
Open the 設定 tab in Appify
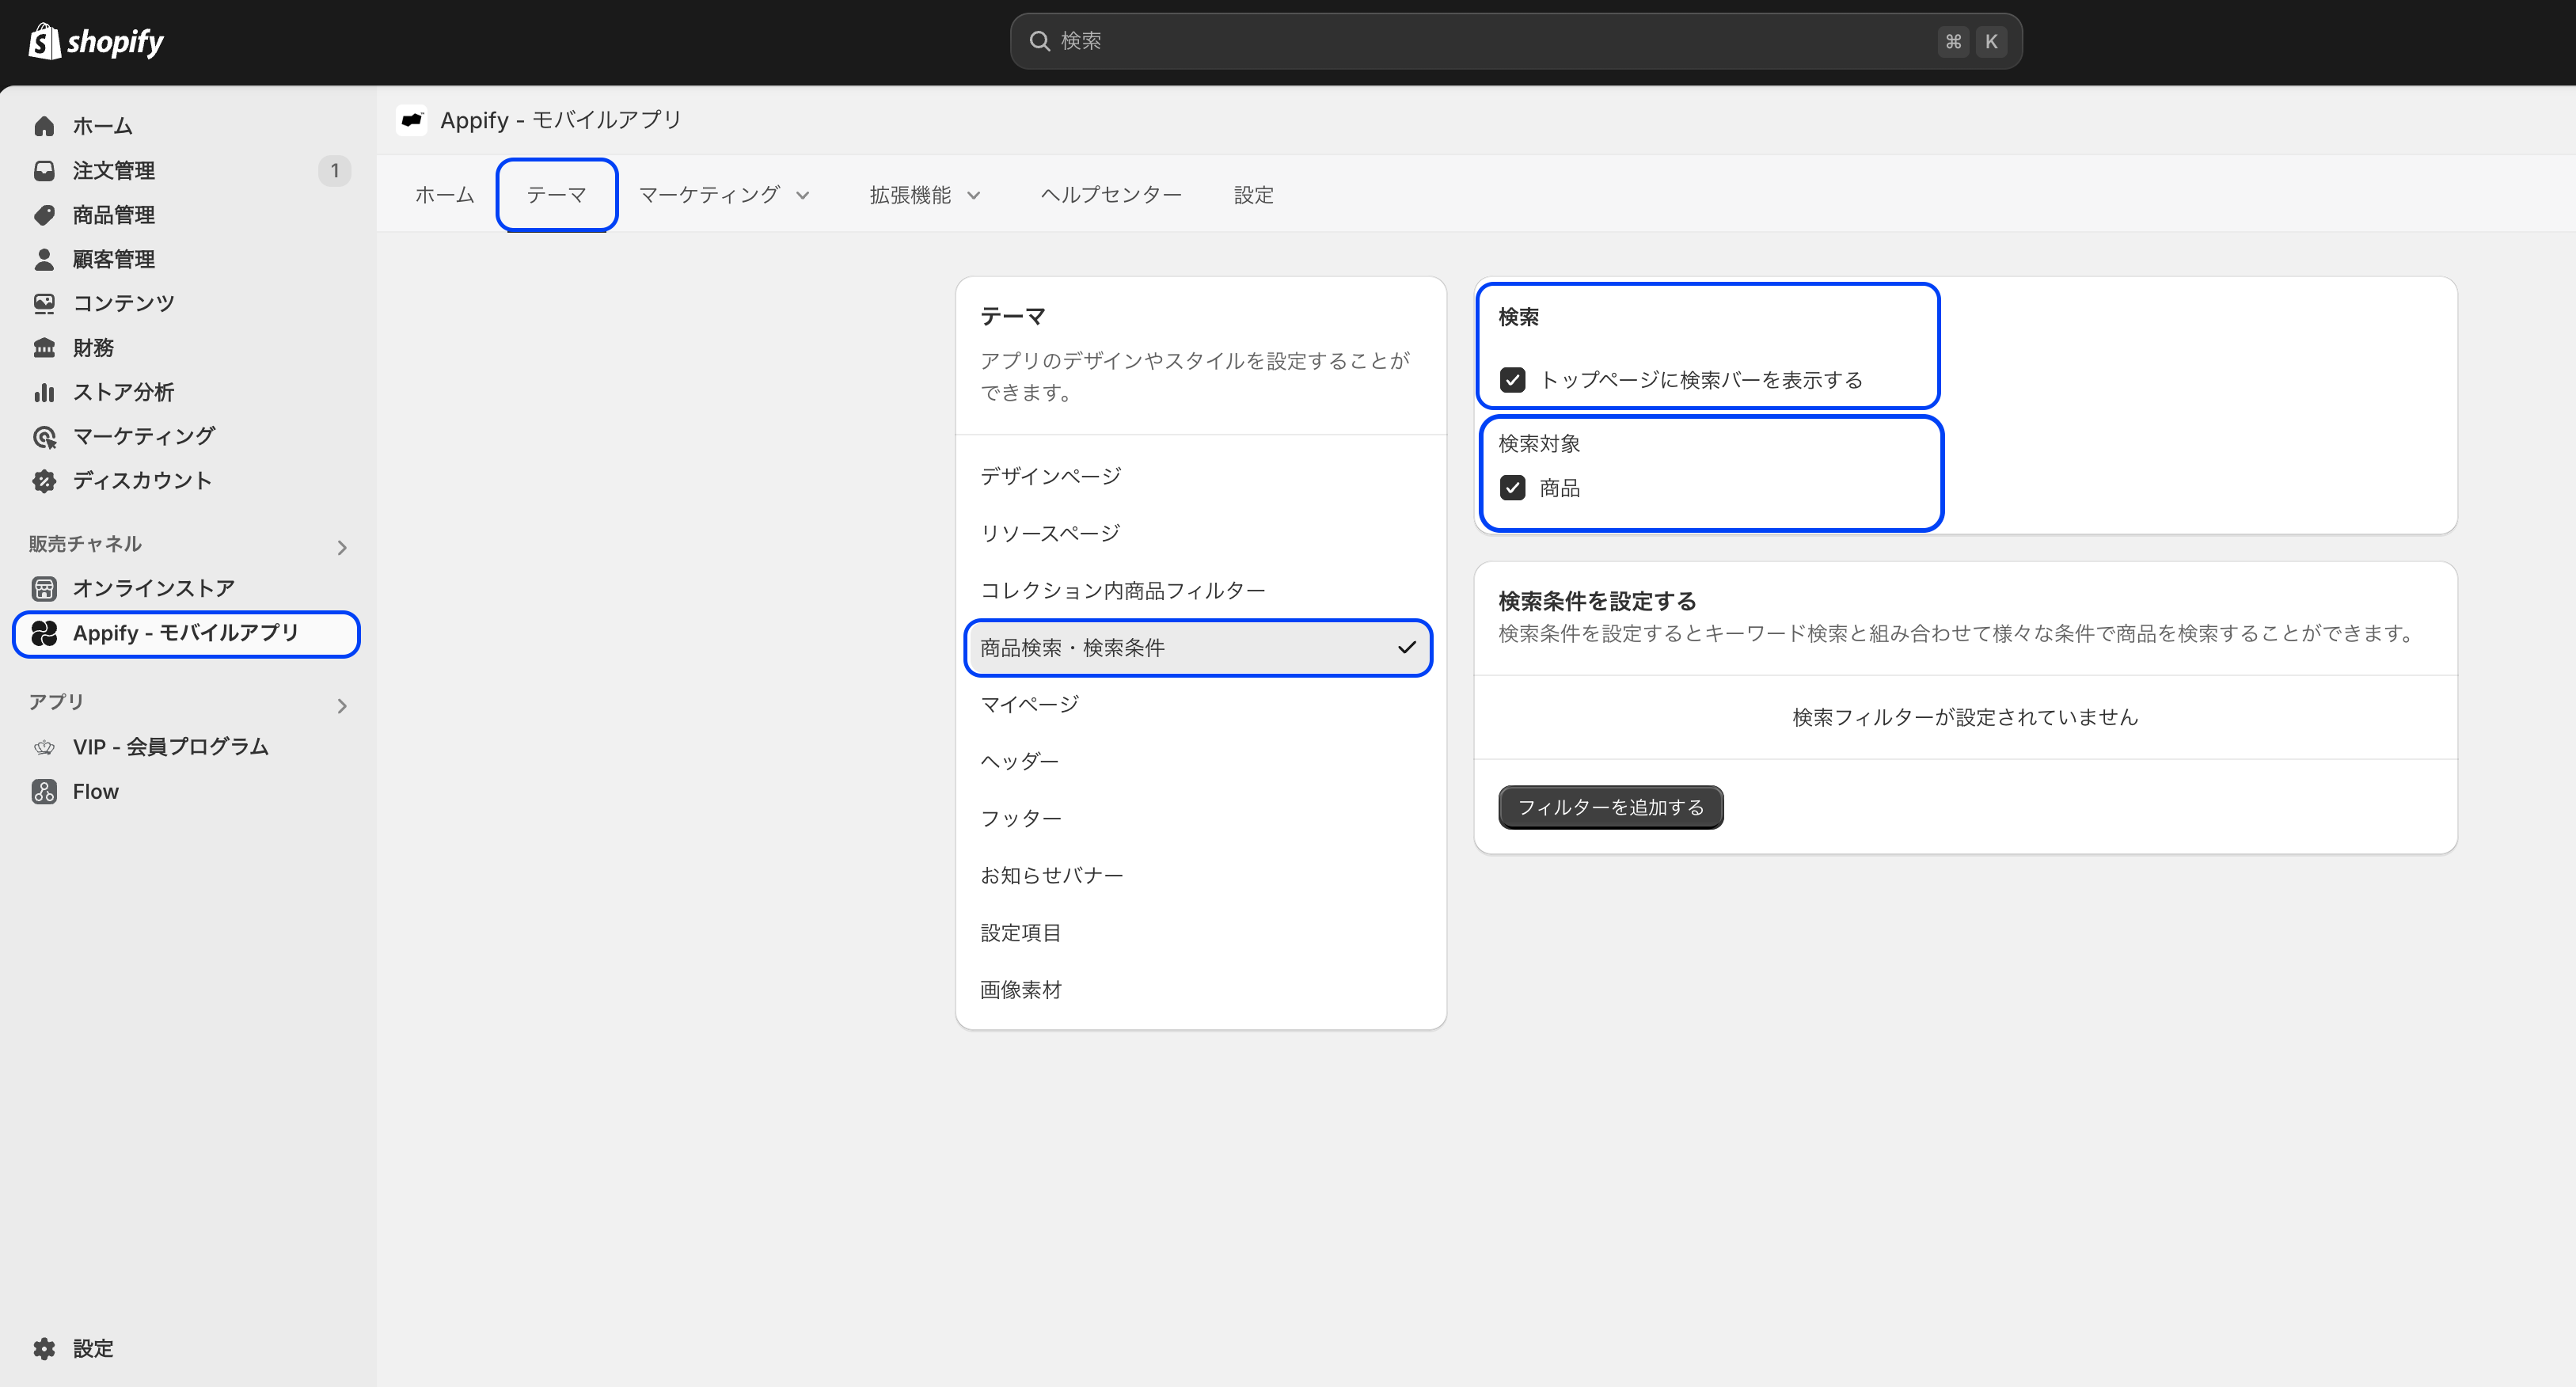1254,195
